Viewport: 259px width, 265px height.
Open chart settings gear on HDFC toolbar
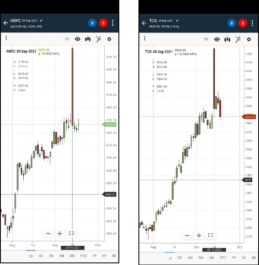click(x=109, y=39)
